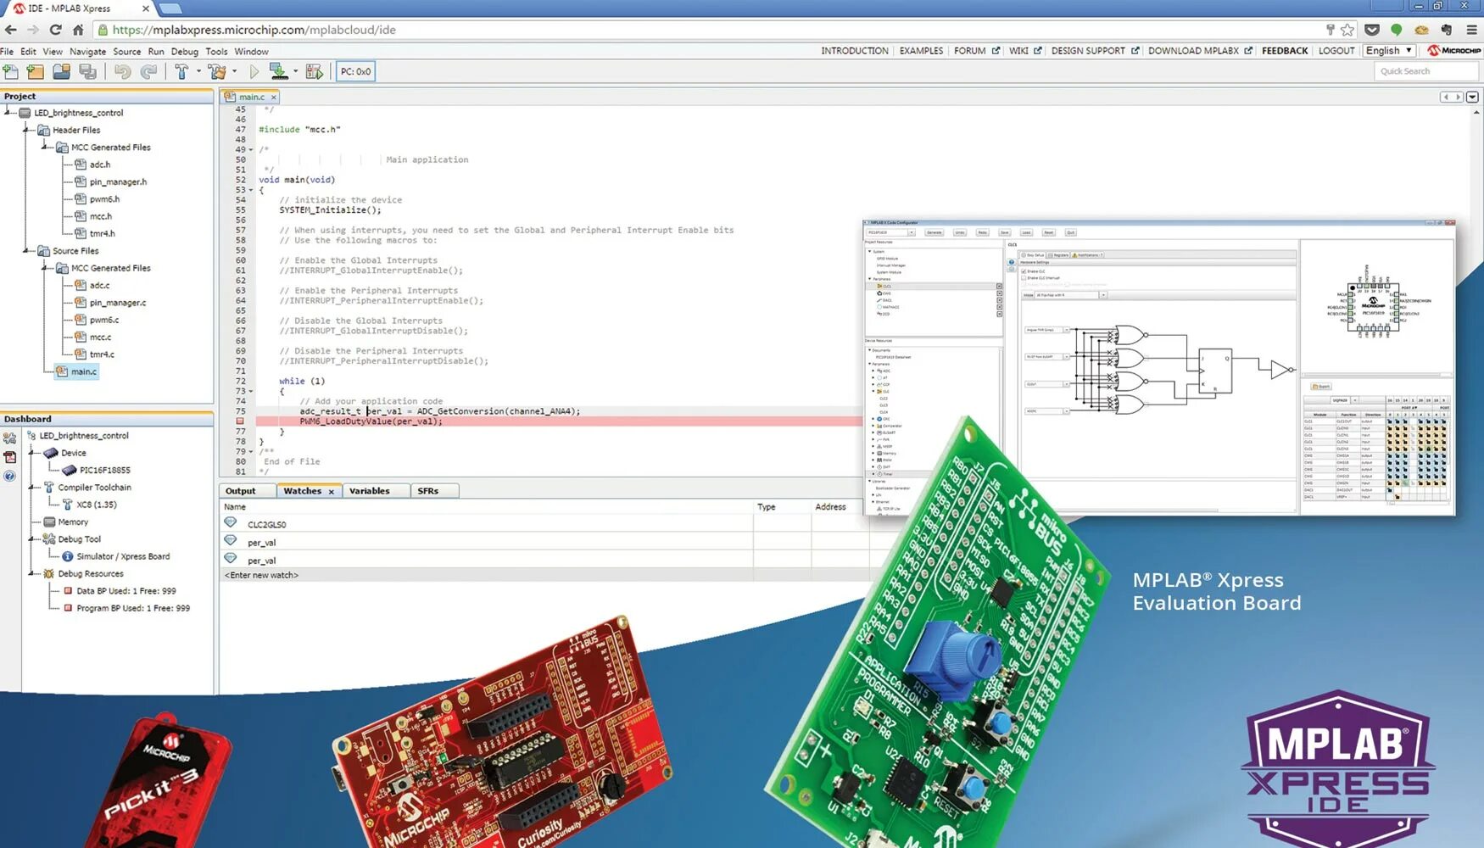Click the Undo toolbar icon

click(123, 72)
